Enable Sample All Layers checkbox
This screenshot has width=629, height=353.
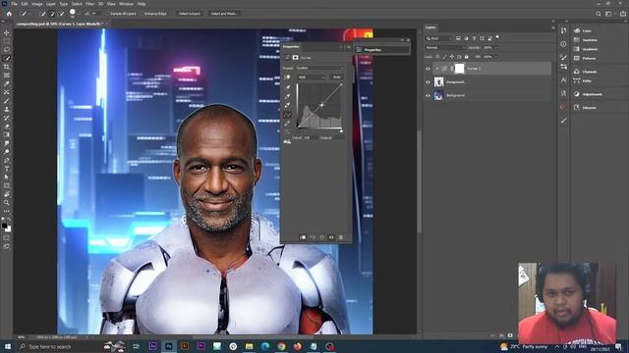pyautogui.click(x=108, y=14)
